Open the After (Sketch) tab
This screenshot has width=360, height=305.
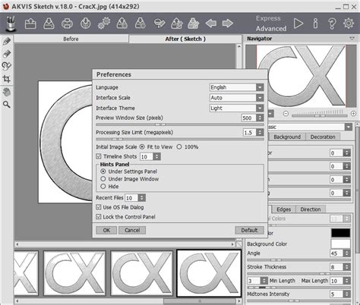(185, 39)
